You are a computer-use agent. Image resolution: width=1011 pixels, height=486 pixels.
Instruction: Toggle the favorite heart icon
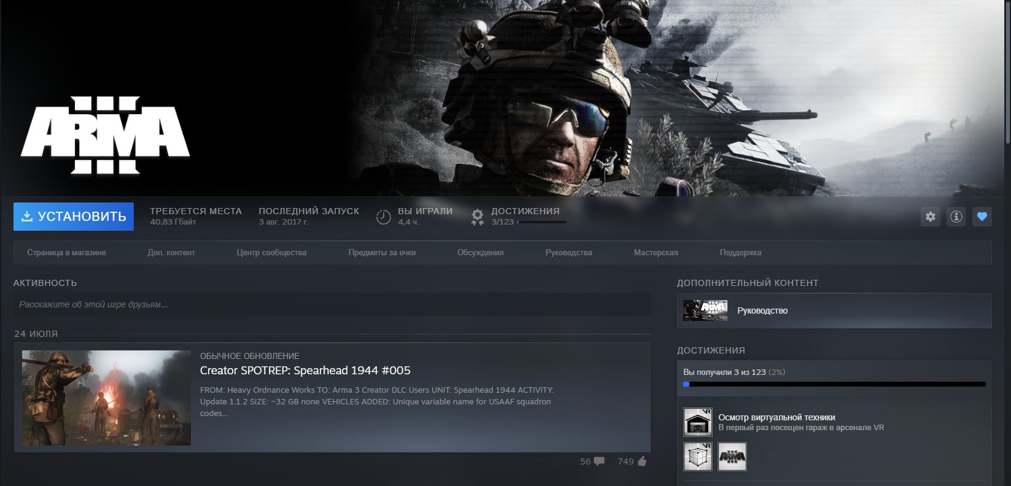pos(982,217)
